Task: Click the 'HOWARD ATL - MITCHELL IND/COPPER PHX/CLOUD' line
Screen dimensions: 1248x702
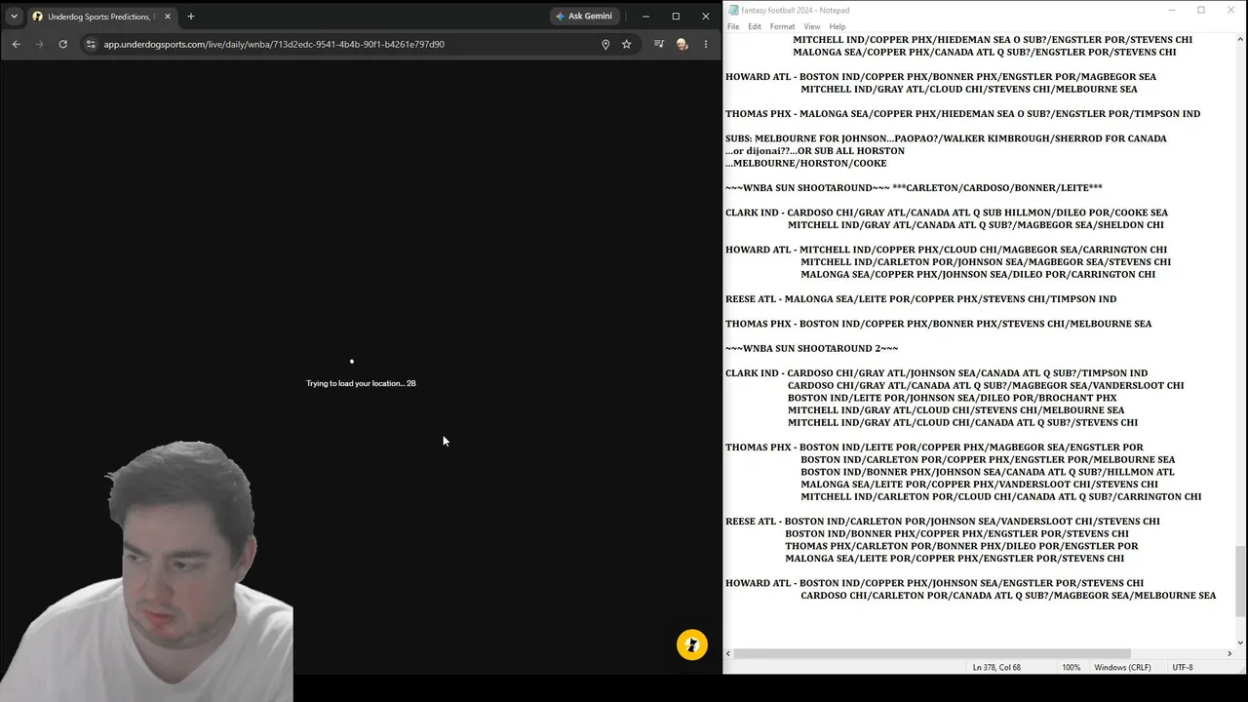Action: (x=946, y=250)
